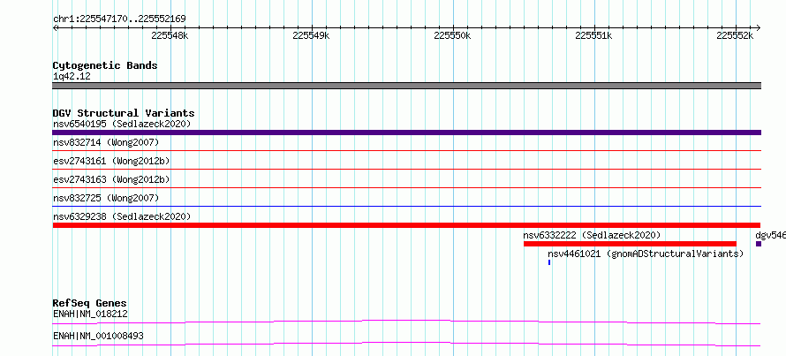Click the ENAH|NM_001008493 gene label
Viewport: 786px width, 356px height.
coord(98,336)
